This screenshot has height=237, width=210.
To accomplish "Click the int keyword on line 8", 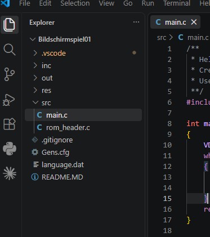I will pos(193,123).
